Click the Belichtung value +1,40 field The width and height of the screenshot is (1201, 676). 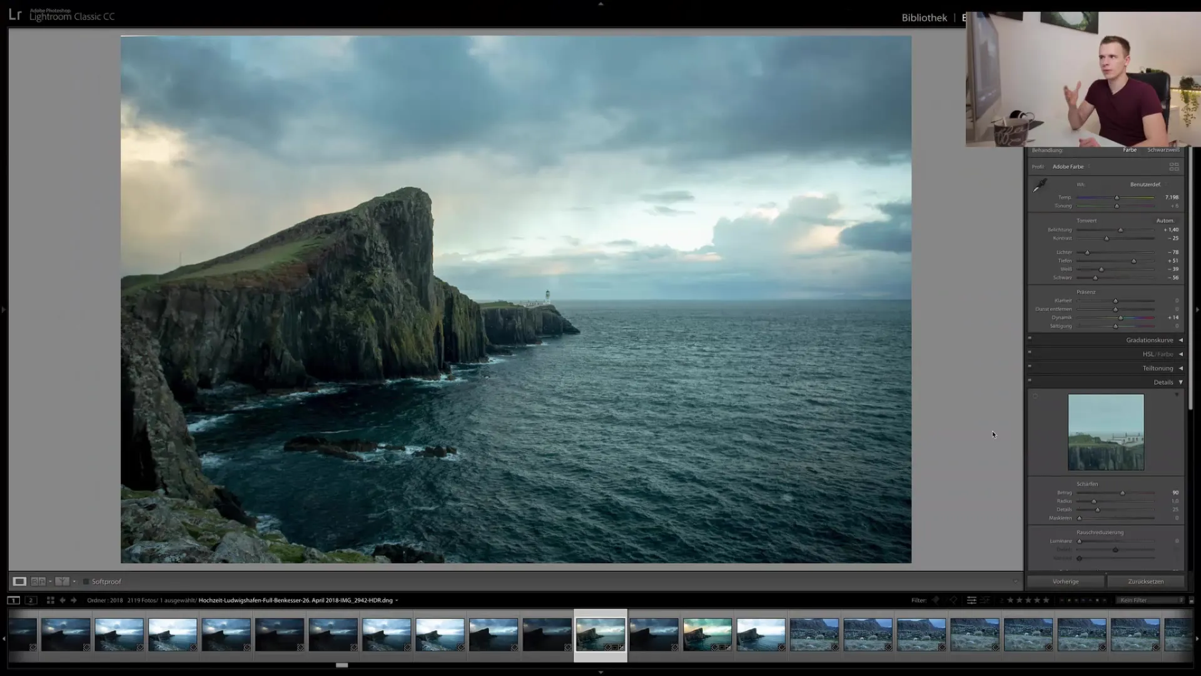[1171, 230]
